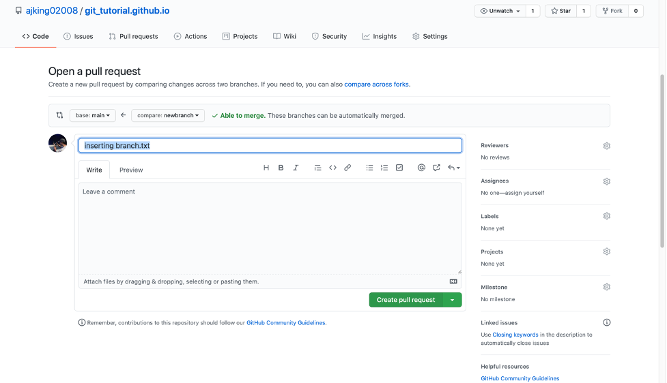
Task: Mention a user with @ icon
Action: (x=421, y=168)
